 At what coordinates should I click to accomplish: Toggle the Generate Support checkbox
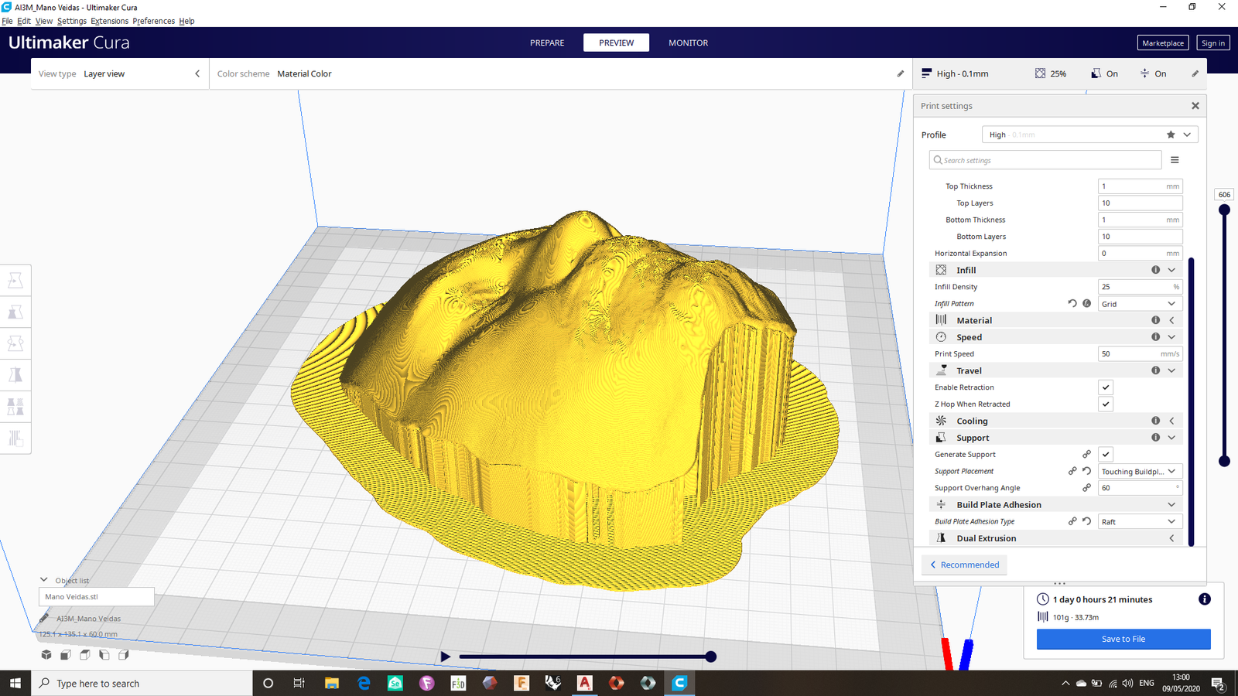1106,455
